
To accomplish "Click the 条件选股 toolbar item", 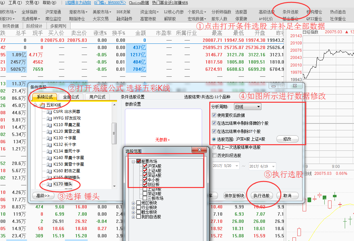I will (x=290, y=12).
